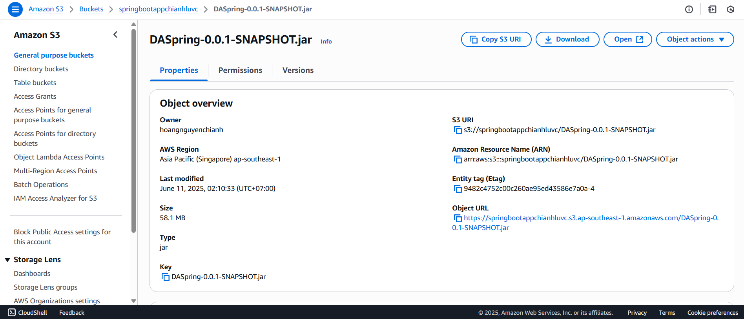Viewport: 744px width, 319px height.
Task: Open the object in new tab
Action: tap(627, 39)
